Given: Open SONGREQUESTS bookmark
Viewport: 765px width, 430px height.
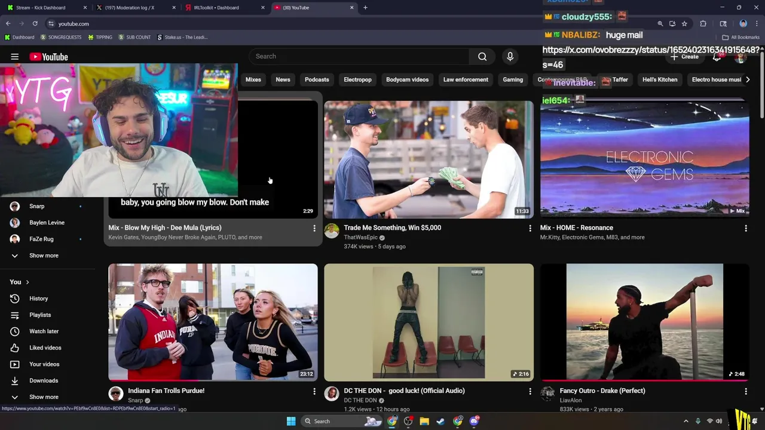Looking at the screenshot, I should tap(60, 37).
